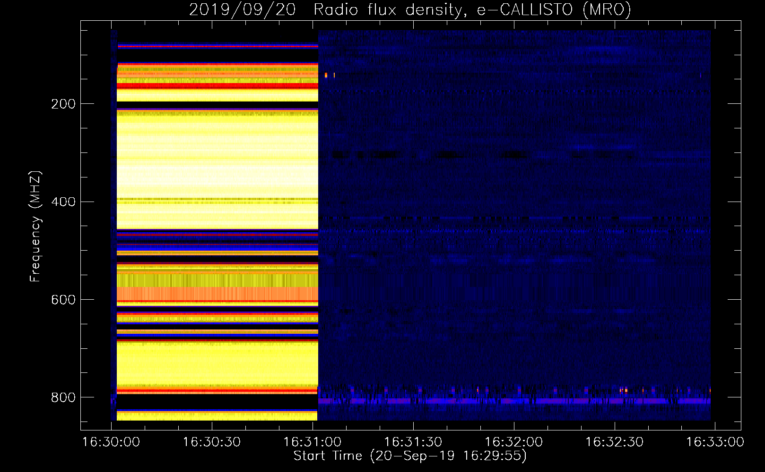Click the 16:31:00 time tick label
Image resolution: width=765 pixels, height=472 pixels.
point(312,442)
